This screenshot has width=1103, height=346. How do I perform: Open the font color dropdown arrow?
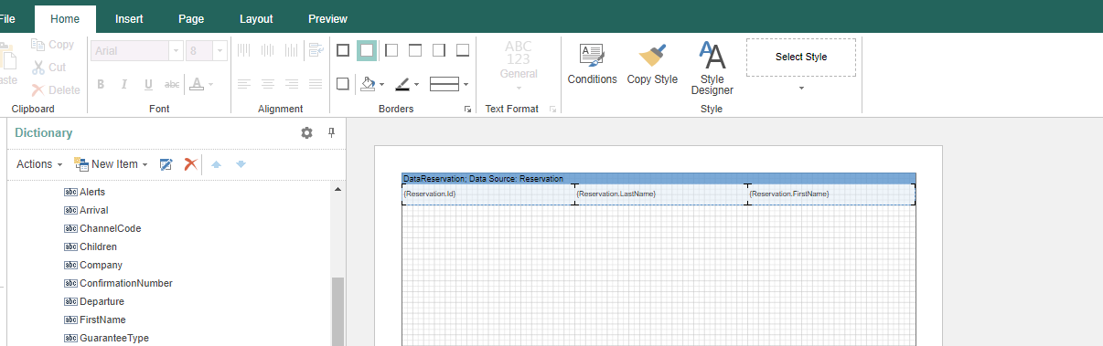click(x=211, y=85)
